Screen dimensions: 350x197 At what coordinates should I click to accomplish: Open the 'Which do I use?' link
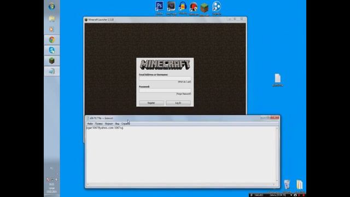(x=184, y=82)
